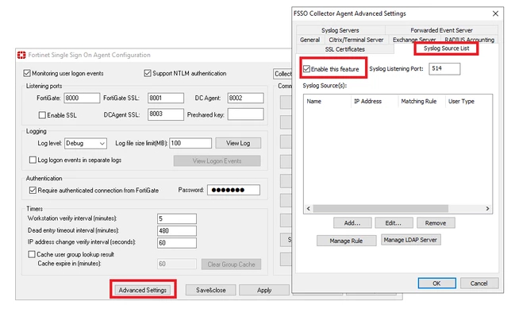515x309 pixels.
Task: Toggle Require authenticated connection from FortiGate
Action: point(33,190)
